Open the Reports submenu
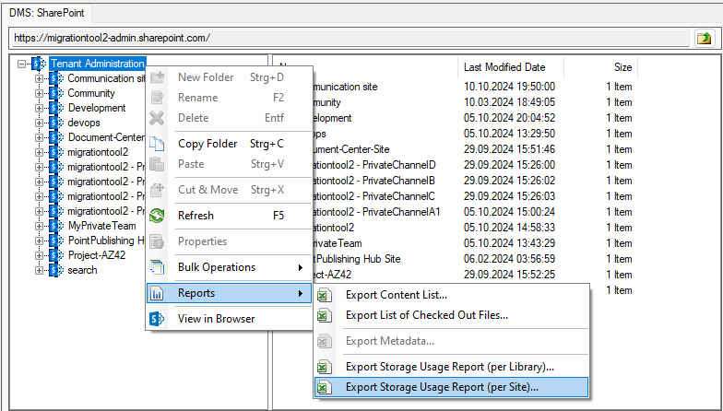723x411 pixels. point(229,293)
